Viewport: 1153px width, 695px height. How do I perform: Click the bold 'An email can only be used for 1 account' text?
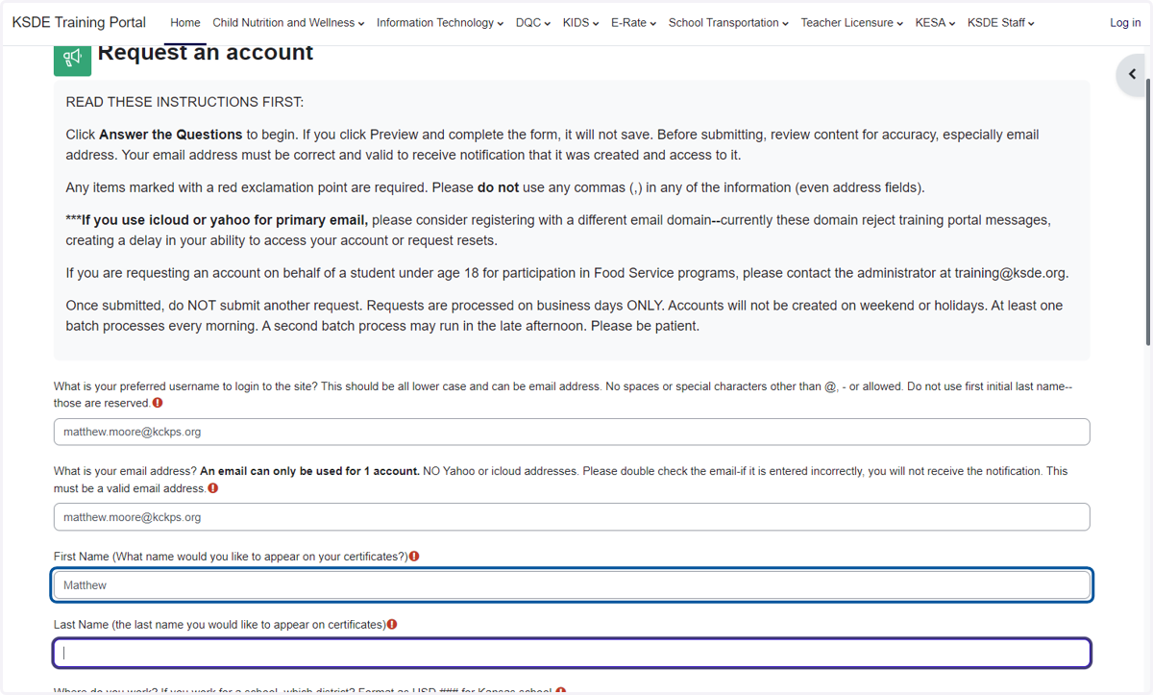pyautogui.click(x=309, y=472)
